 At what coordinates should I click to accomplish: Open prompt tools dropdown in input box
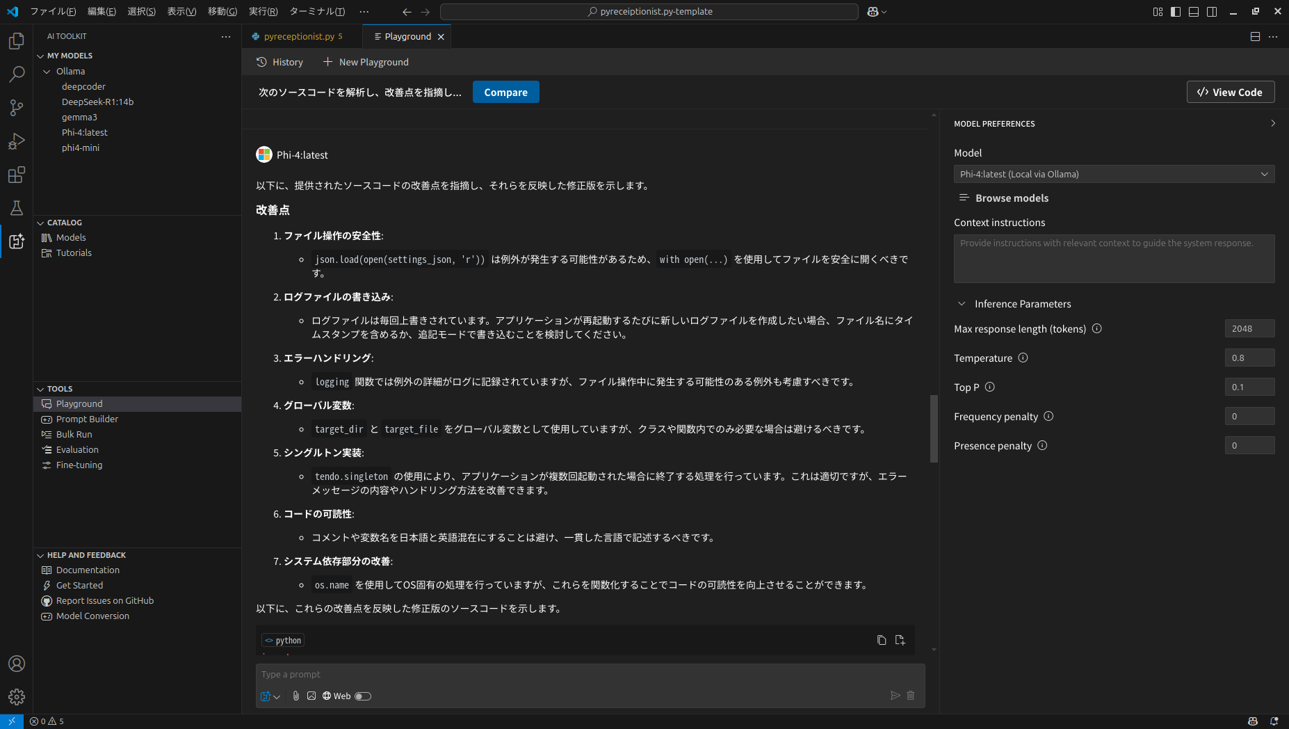[270, 696]
